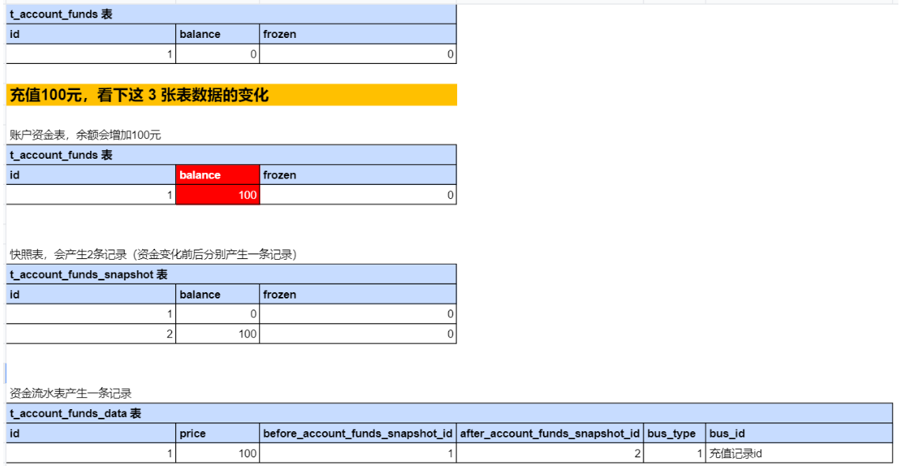Select the snapshot row with id 2

pos(91,334)
